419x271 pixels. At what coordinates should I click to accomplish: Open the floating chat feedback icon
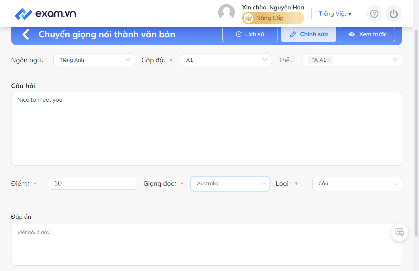pyautogui.click(x=399, y=232)
